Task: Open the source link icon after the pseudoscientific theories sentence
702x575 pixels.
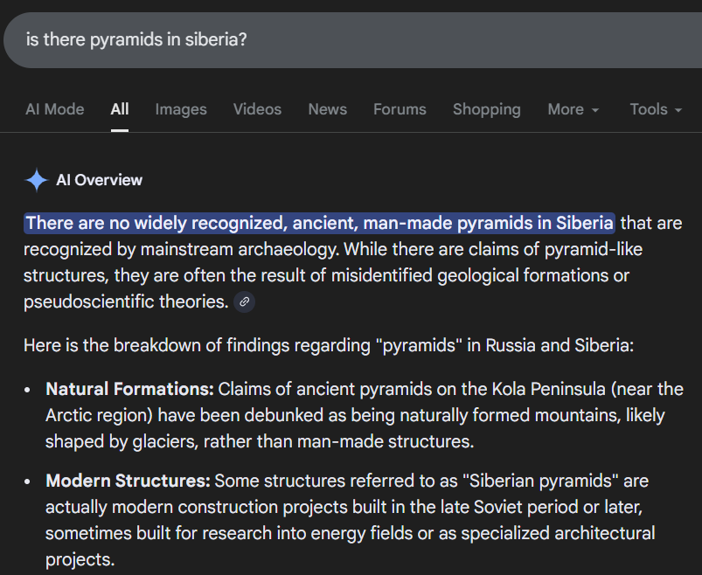Action: (x=245, y=301)
